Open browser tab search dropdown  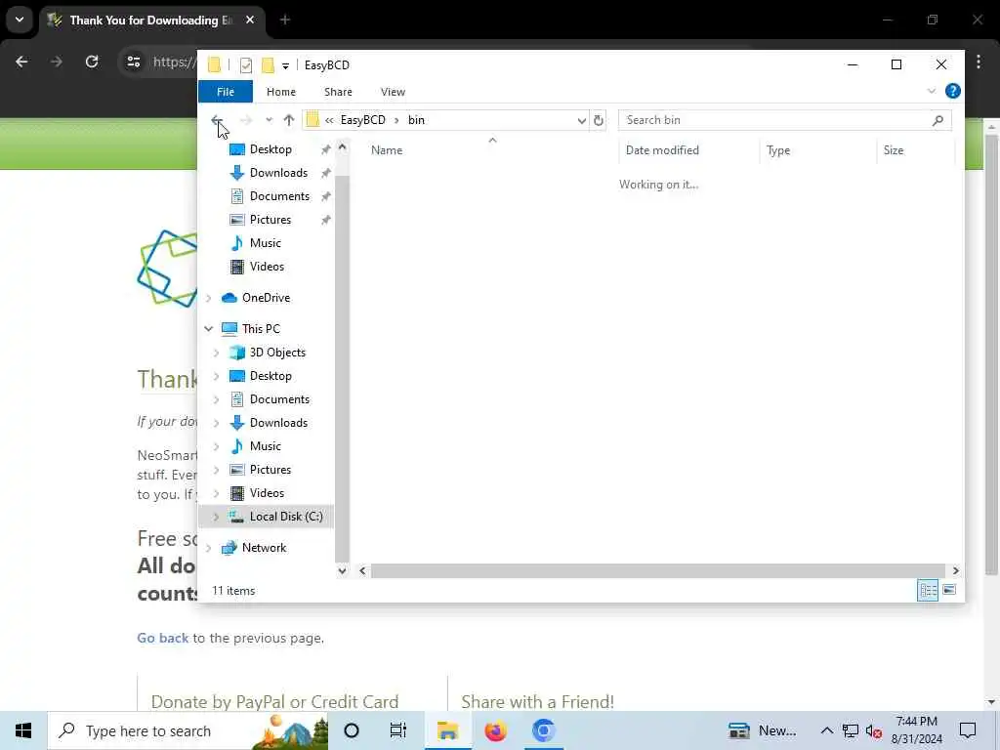[20, 21]
